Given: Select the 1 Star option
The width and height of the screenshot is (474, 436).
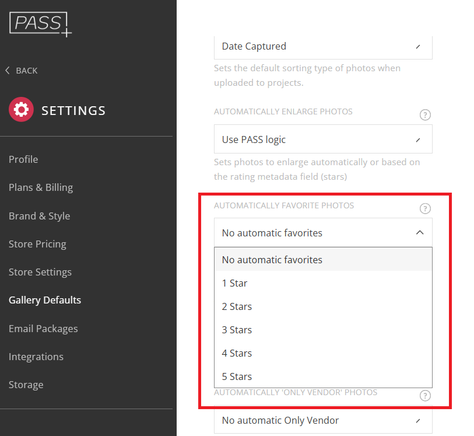Looking at the screenshot, I should pyautogui.click(x=323, y=283).
